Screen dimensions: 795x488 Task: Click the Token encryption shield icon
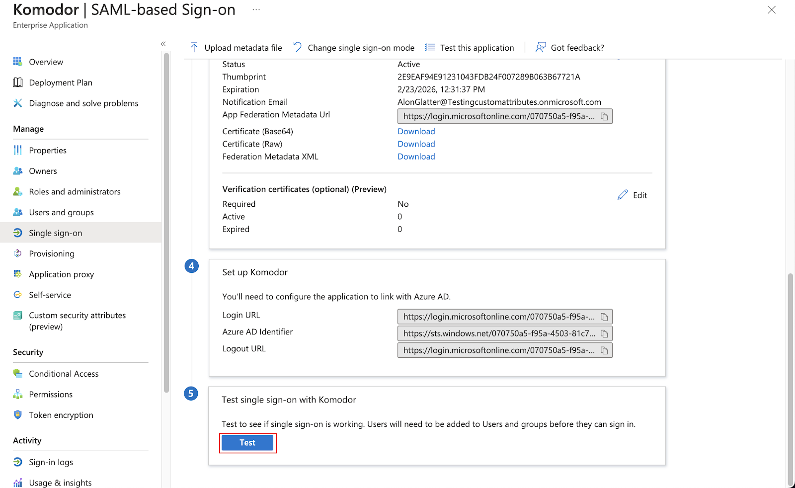(17, 414)
